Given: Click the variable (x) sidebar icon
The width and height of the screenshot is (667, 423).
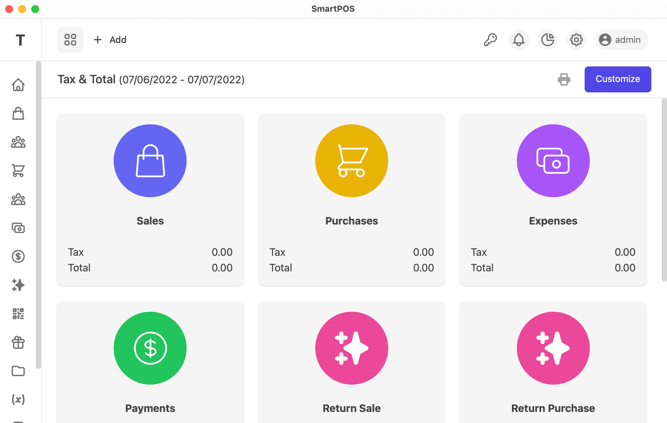Looking at the screenshot, I should coord(18,399).
